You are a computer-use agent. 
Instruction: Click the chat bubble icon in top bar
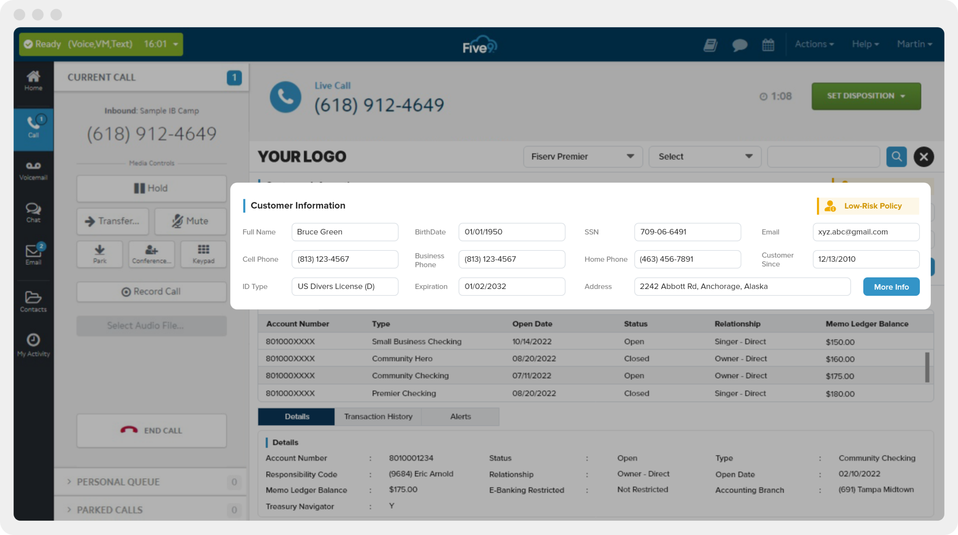[739, 45]
